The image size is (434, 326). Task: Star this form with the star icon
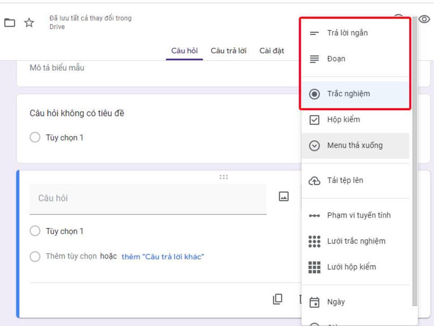pyautogui.click(x=29, y=23)
